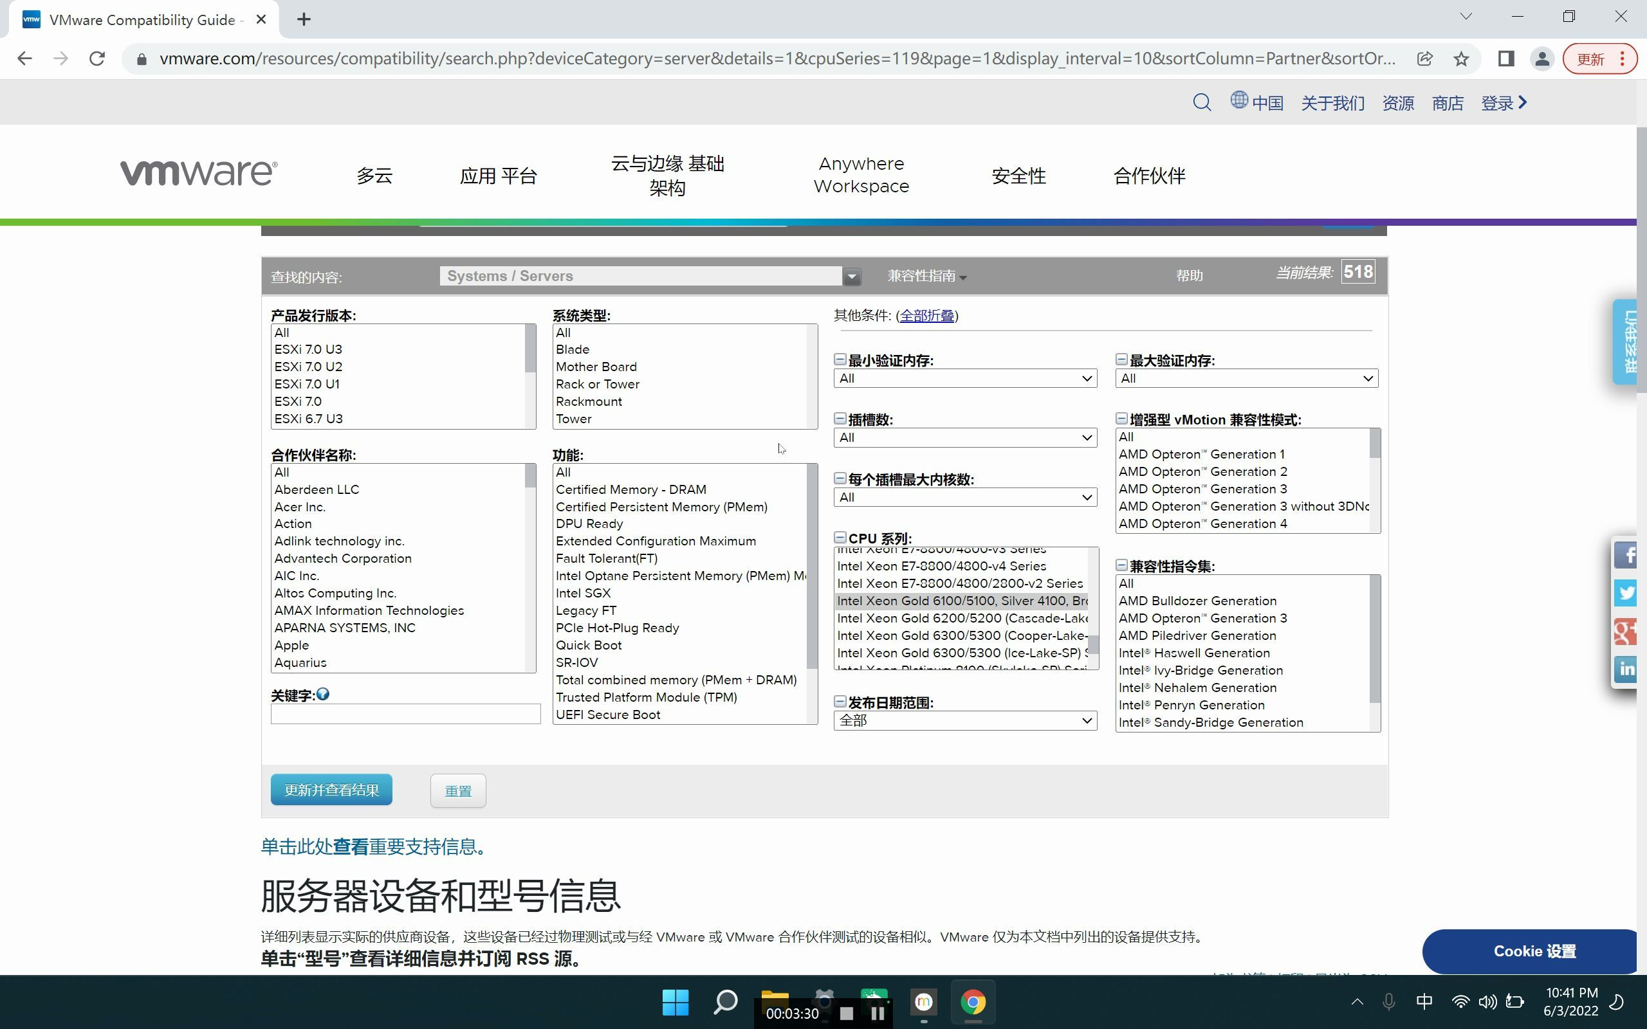Open the 发布日期范围 全部 dropdown
Image resolution: width=1647 pixels, height=1029 pixels.
(x=965, y=721)
